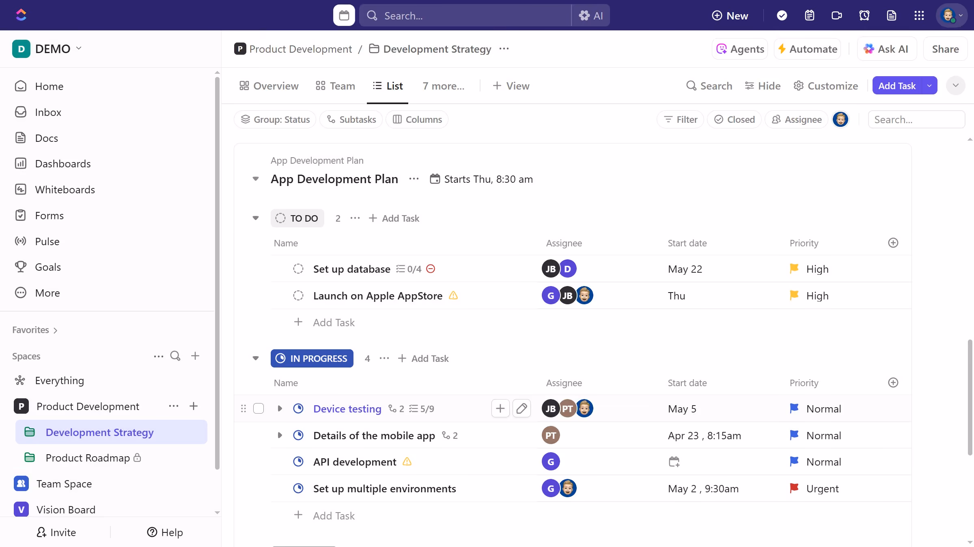Set start date for API development

click(x=674, y=462)
